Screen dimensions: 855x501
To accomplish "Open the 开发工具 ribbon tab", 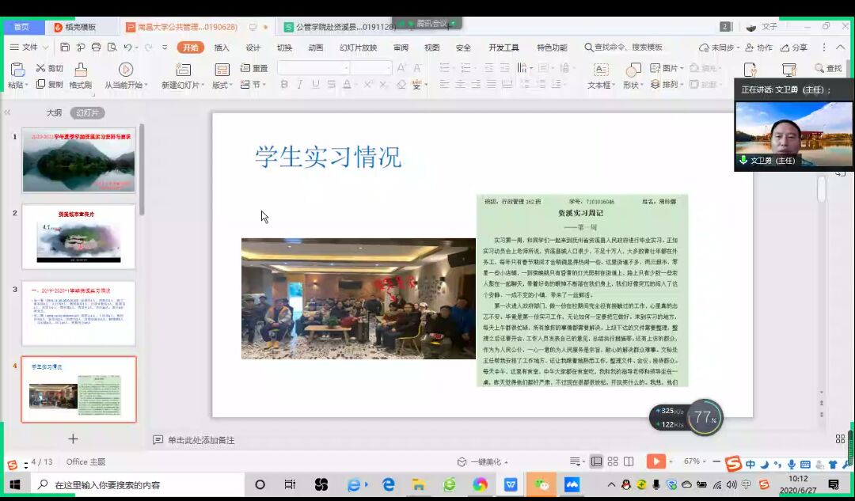I will point(503,47).
